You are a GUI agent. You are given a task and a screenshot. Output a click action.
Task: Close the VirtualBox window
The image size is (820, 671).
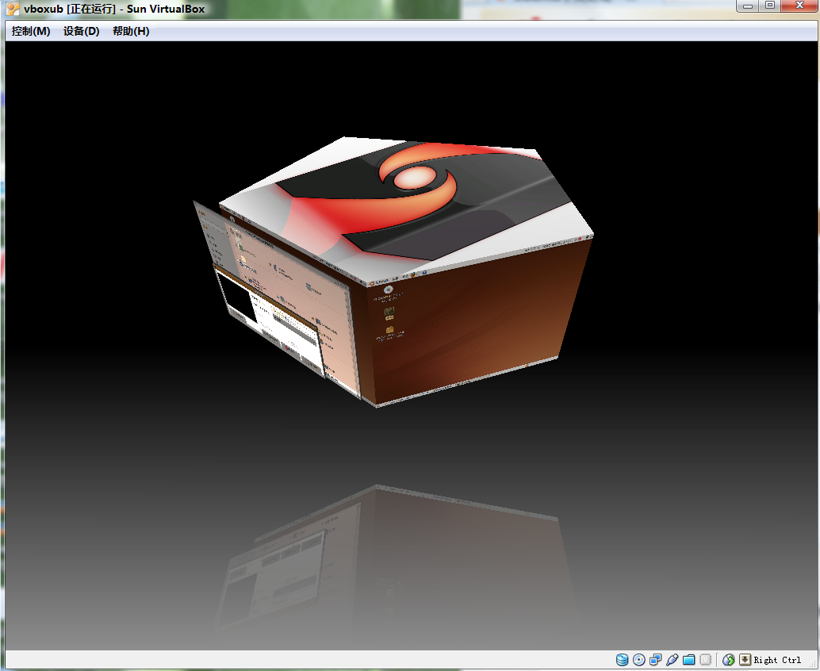(799, 6)
